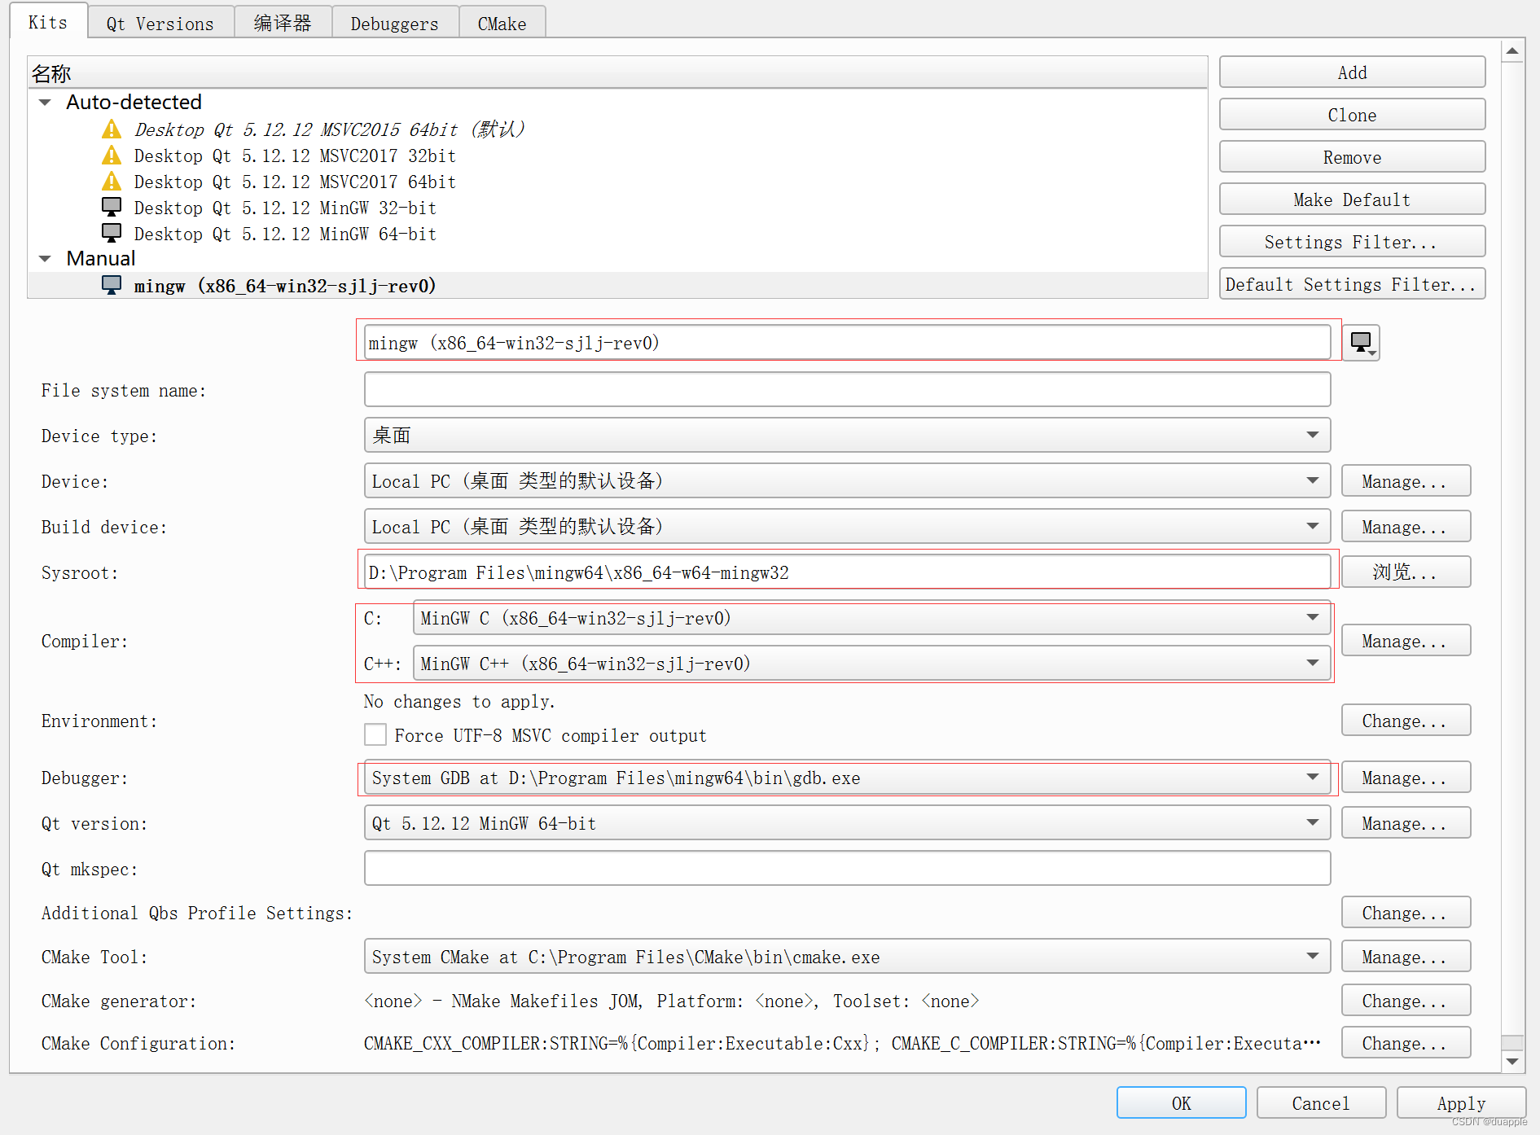Click warning icon beside MSVC2017 64bit kit
Viewport: 1540px width, 1135px height.
[112, 182]
